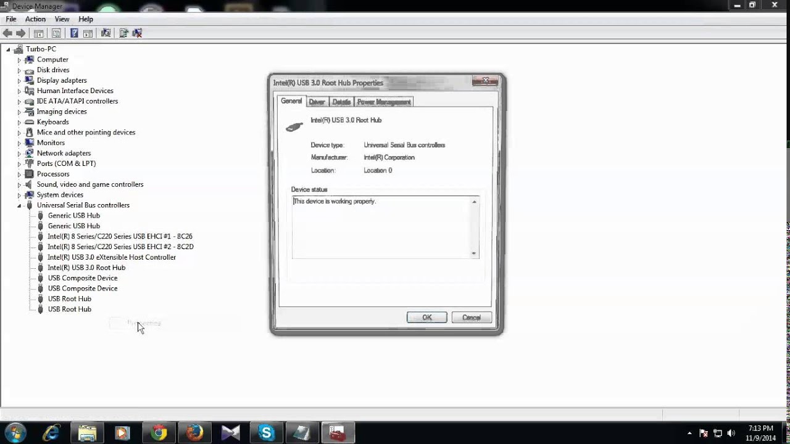Open Help via blue question mark icon

point(74,33)
